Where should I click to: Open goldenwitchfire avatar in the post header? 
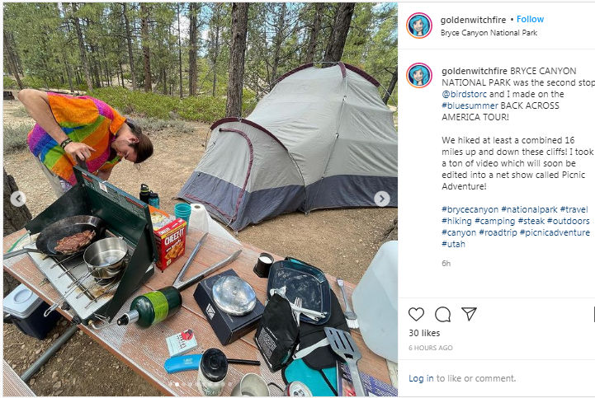(x=419, y=26)
